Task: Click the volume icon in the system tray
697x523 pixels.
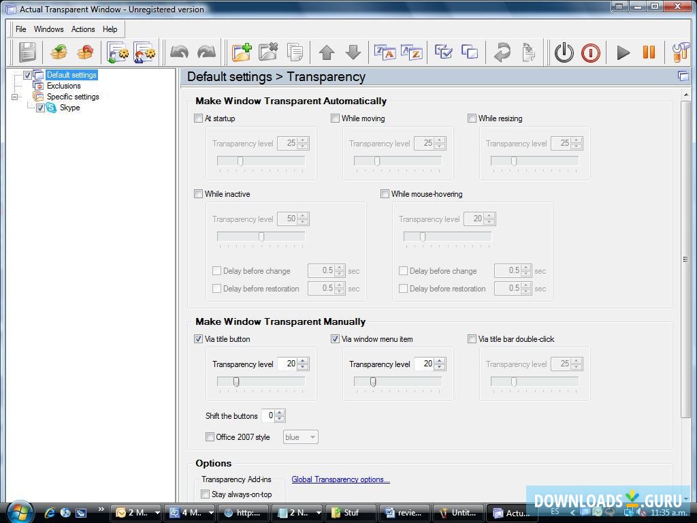Action: point(639,512)
